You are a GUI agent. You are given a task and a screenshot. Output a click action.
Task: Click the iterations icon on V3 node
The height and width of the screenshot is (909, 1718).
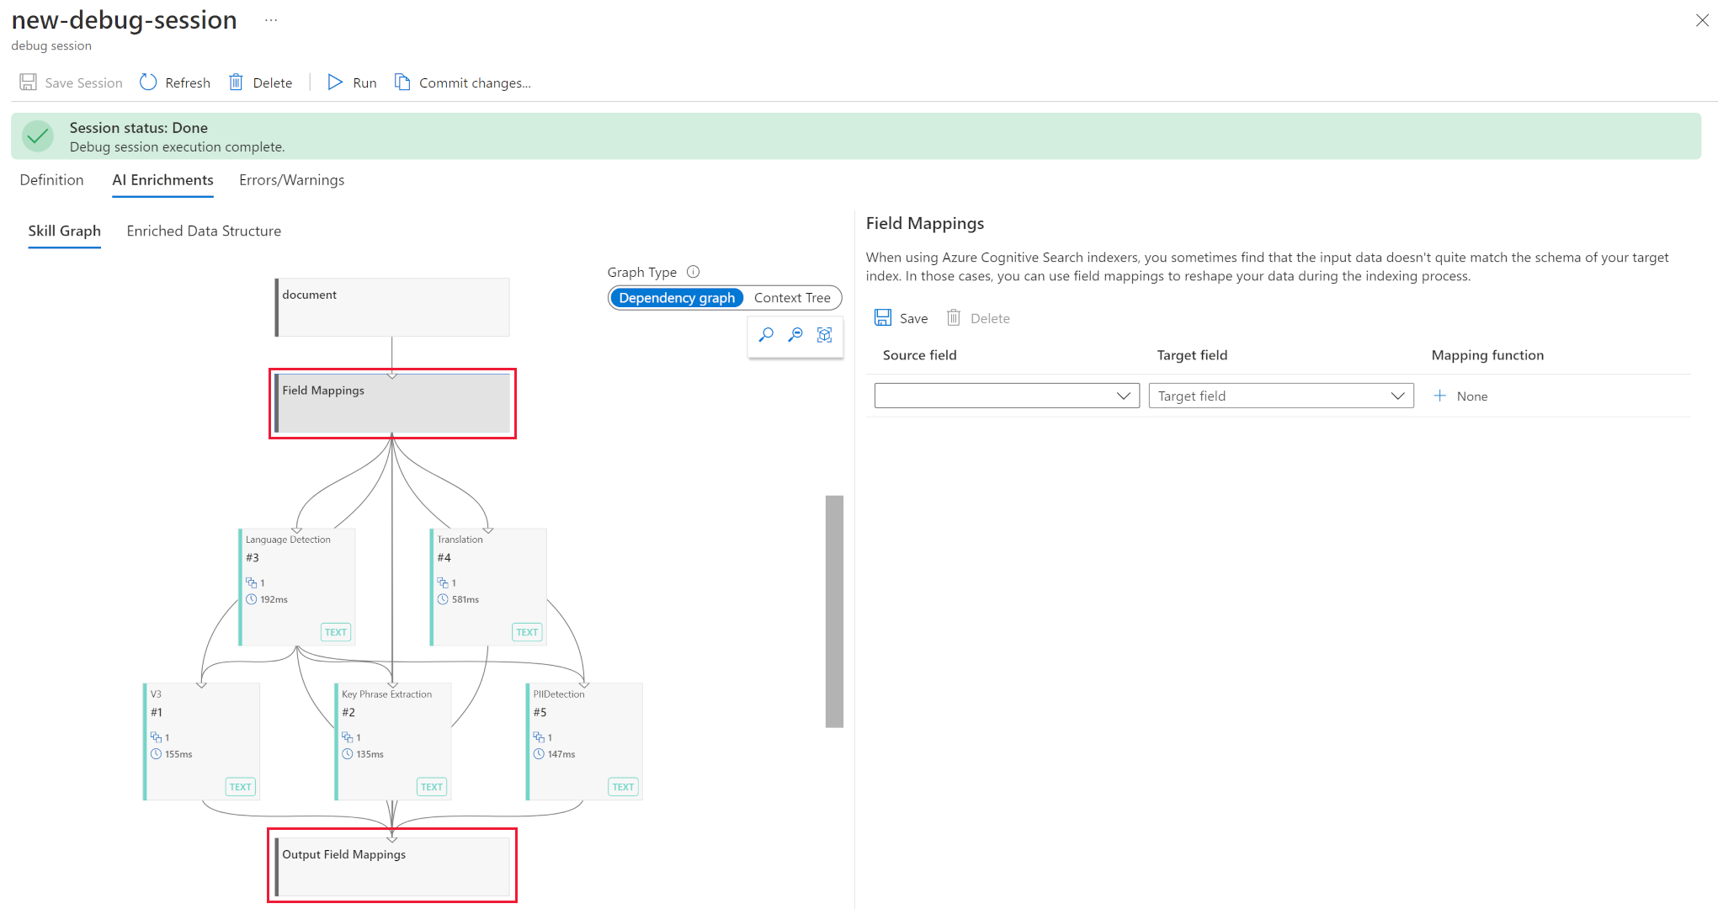point(156,737)
